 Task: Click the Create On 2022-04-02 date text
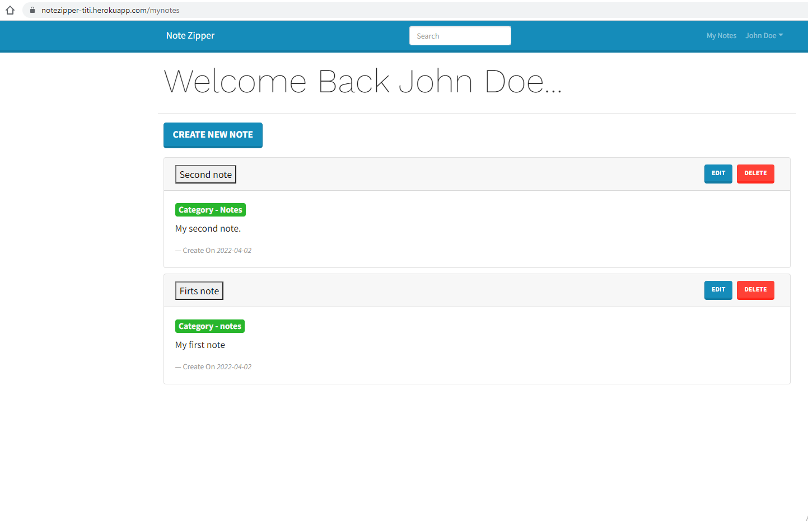[x=213, y=250]
